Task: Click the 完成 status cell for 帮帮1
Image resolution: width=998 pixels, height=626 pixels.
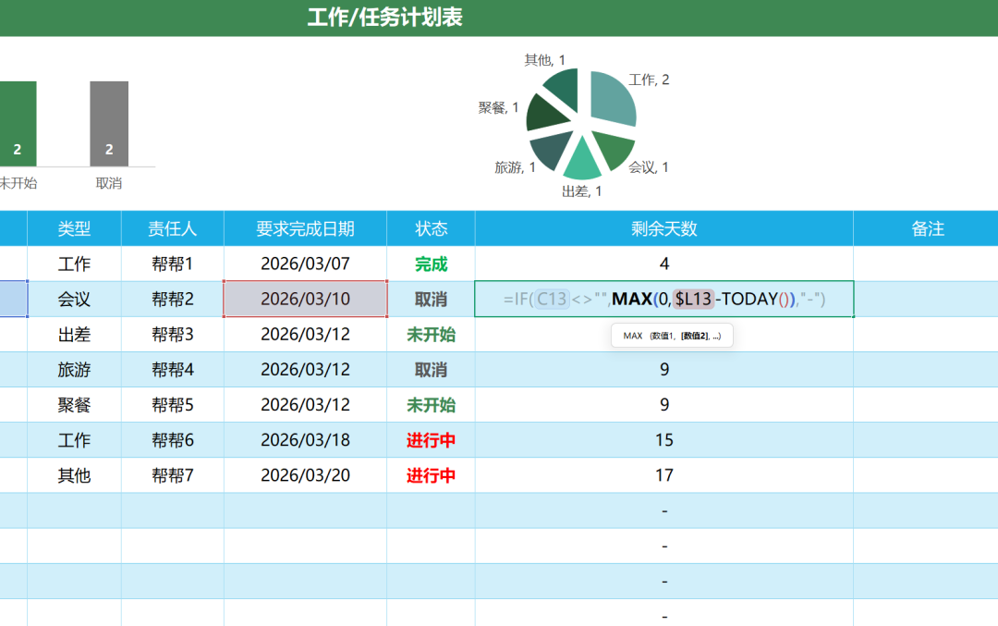Action: 431,264
